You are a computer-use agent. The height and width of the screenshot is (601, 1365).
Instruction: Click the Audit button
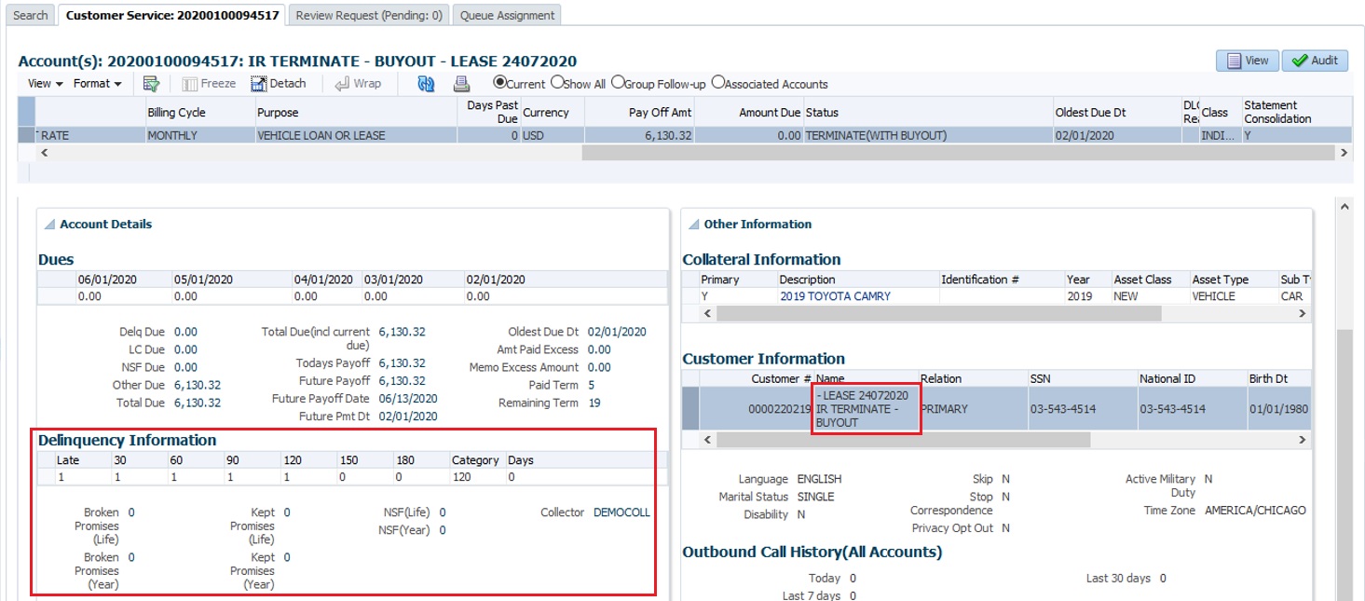pyautogui.click(x=1315, y=61)
